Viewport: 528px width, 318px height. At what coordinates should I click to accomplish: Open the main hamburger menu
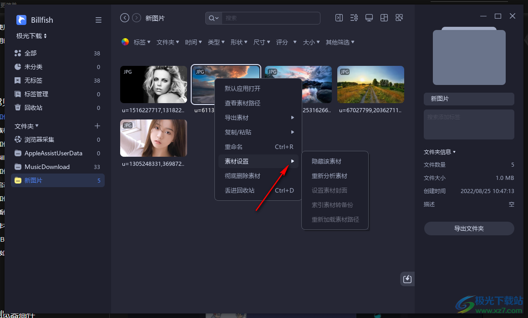pos(98,20)
